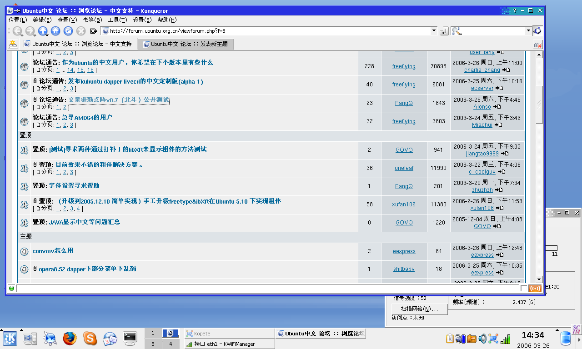Launch Firefox from the panel
Image resolution: width=582 pixels, height=349 pixels.
click(70, 338)
